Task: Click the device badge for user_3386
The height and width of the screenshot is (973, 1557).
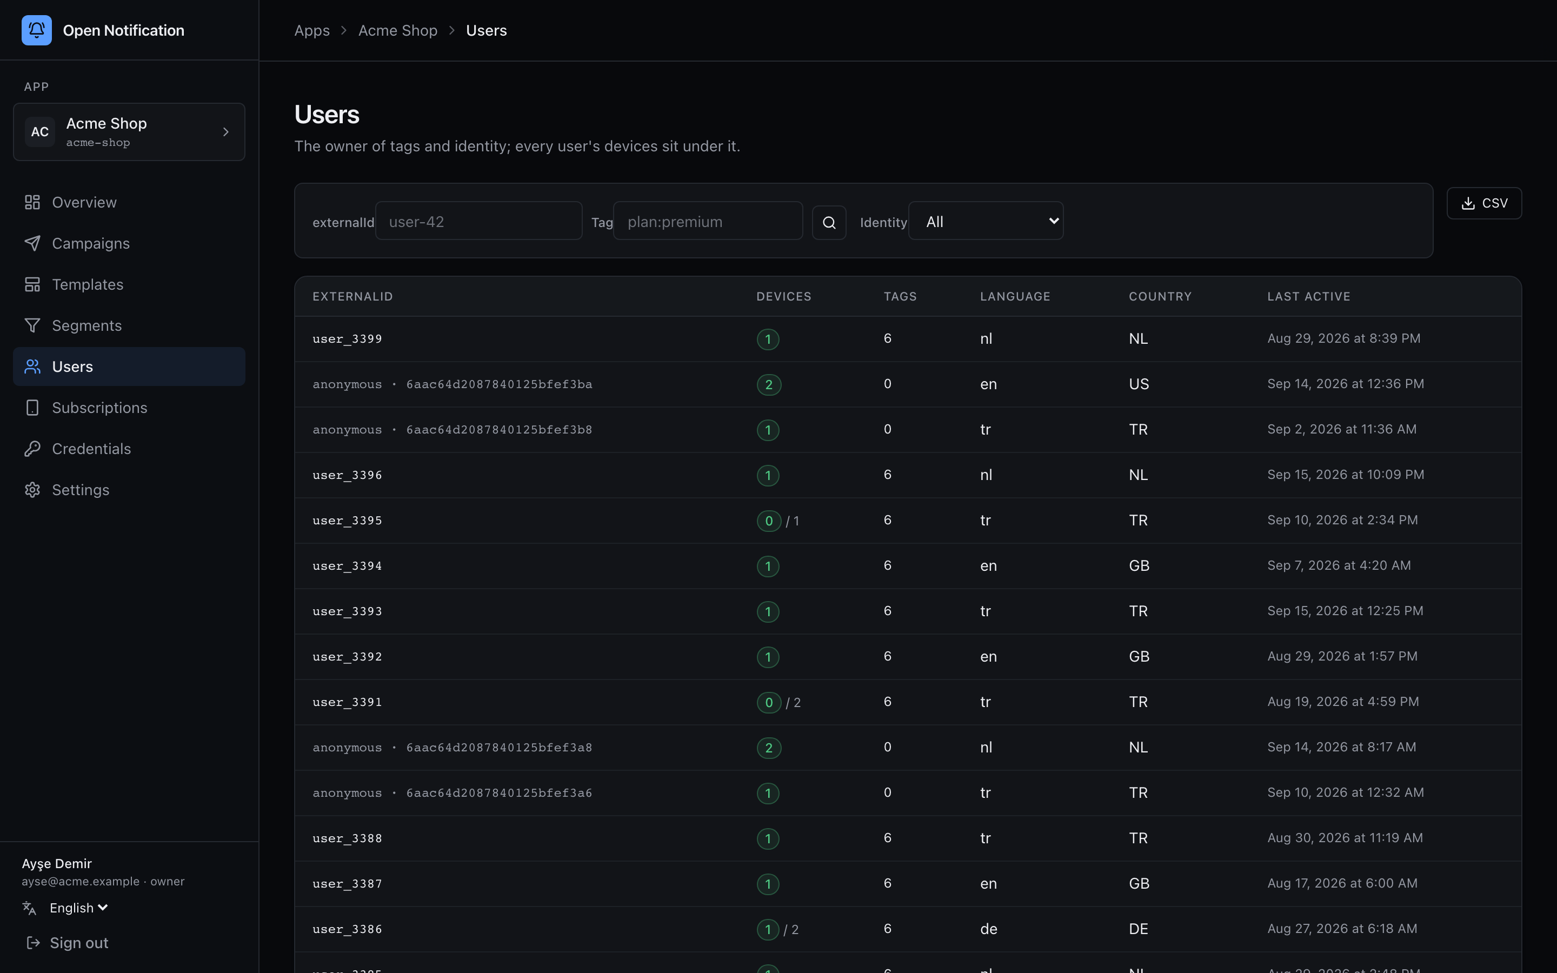Action: [x=768, y=929]
